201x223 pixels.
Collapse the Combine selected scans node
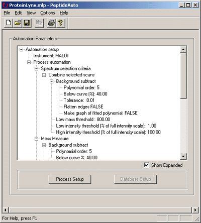tap(44, 75)
